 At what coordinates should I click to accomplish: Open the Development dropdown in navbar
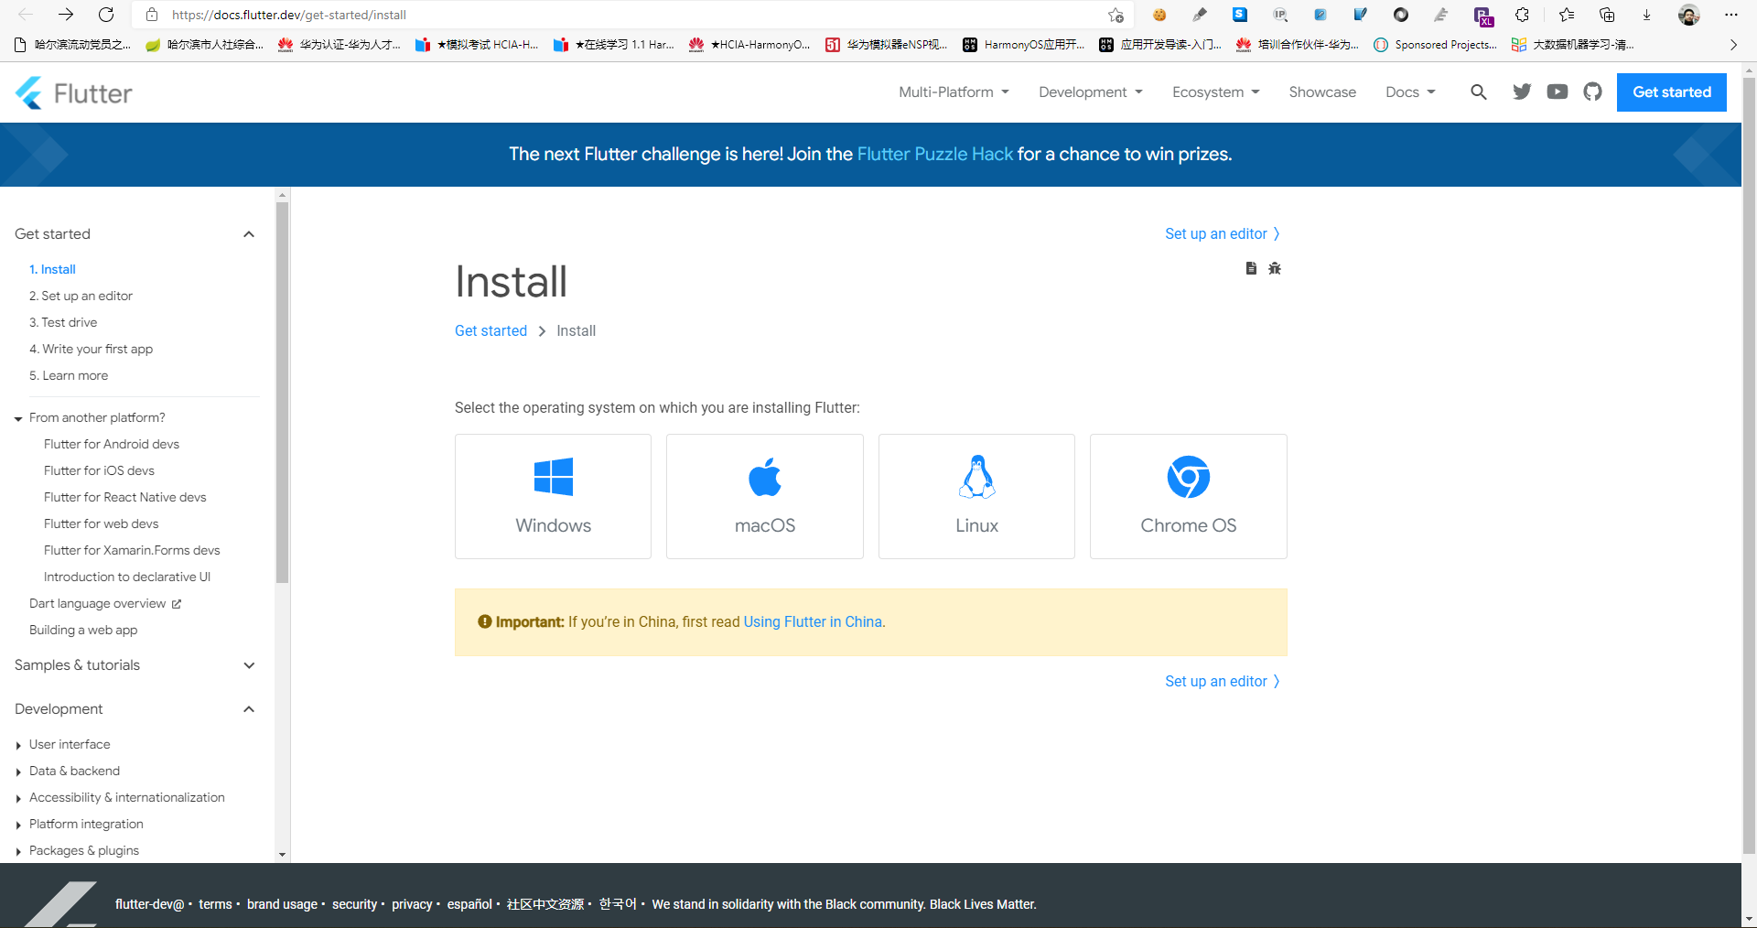point(1091,92)
